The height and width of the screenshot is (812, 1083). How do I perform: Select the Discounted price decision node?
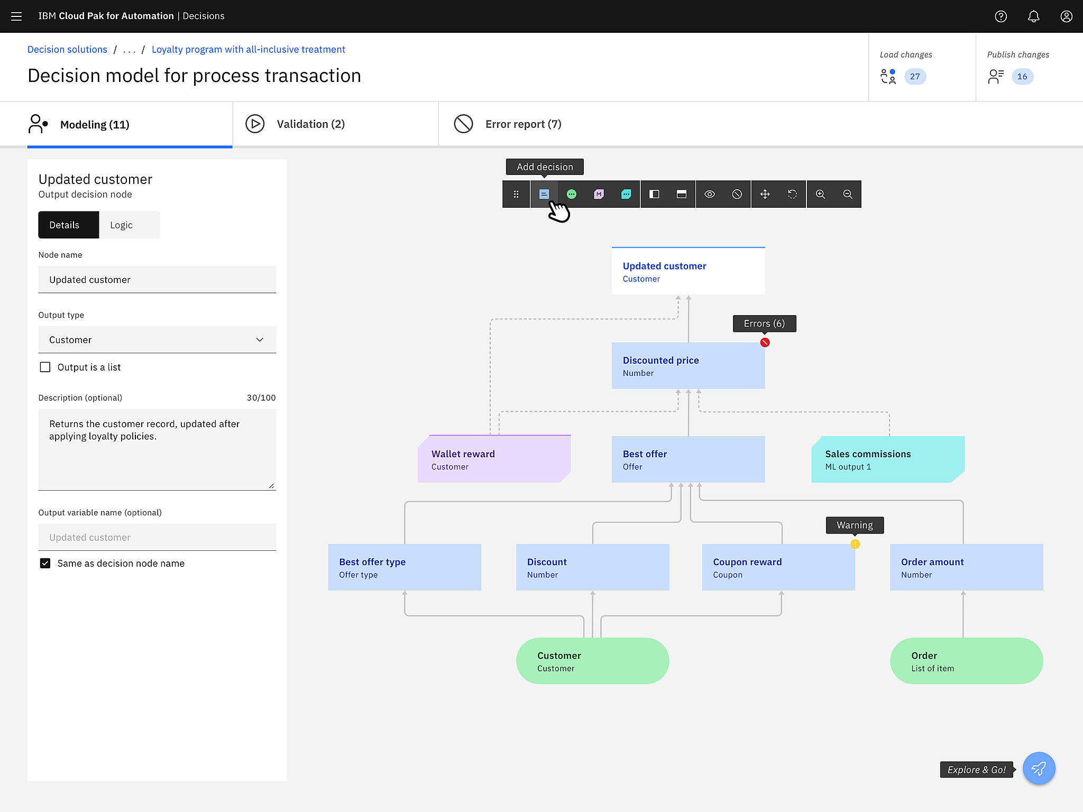click(x=688, y=366)
